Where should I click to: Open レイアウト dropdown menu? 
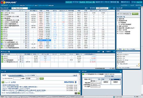coord(124,5)
